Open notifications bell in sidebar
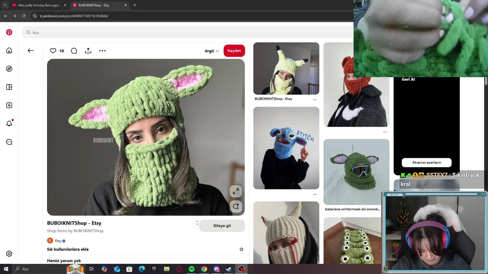This screenshot has width=488, height=274. [x=9, y=123]
